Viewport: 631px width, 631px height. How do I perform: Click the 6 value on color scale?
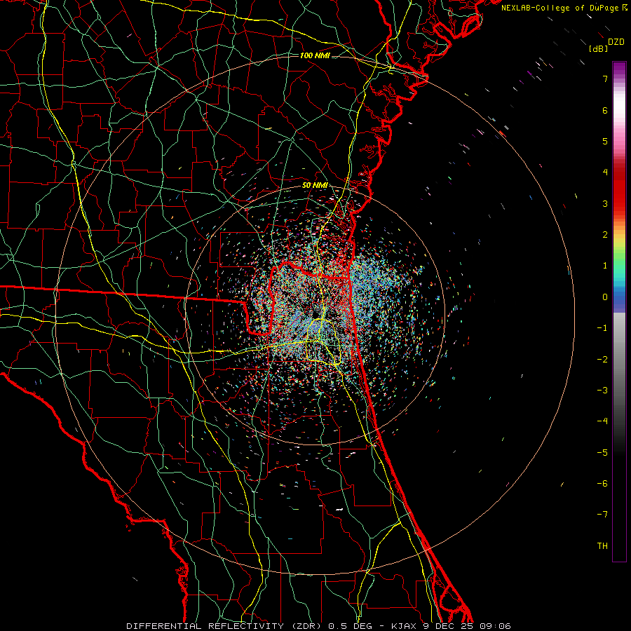pyautogui.click(x=605, y=110)
